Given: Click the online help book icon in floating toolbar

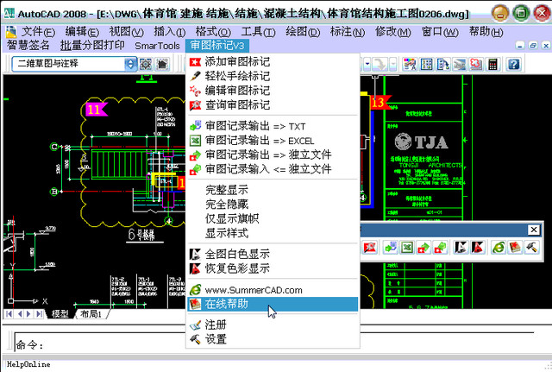Looking at the screenshot, I should pyautogui.click(x=515, y=248).
